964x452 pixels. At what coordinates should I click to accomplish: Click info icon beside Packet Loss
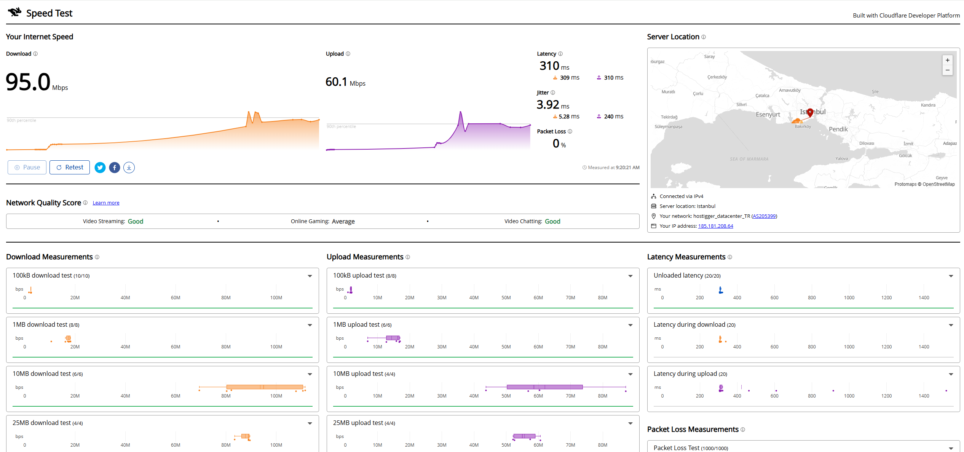570,131
